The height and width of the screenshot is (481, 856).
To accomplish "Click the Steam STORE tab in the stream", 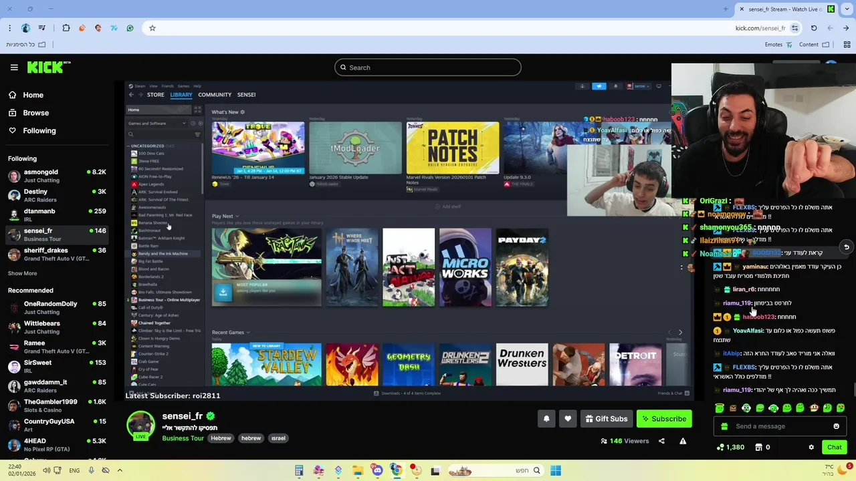I will click(156, 95).
